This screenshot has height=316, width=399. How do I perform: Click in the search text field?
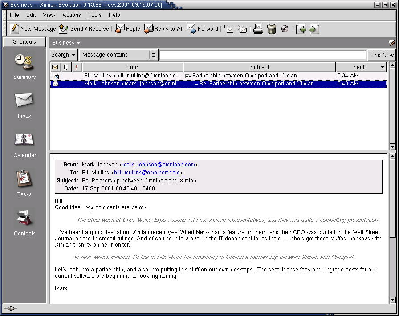pyautogui.click(x=263, y=55)
